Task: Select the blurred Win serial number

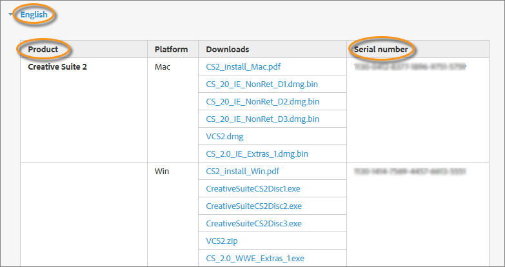Action: coord(410,171)
